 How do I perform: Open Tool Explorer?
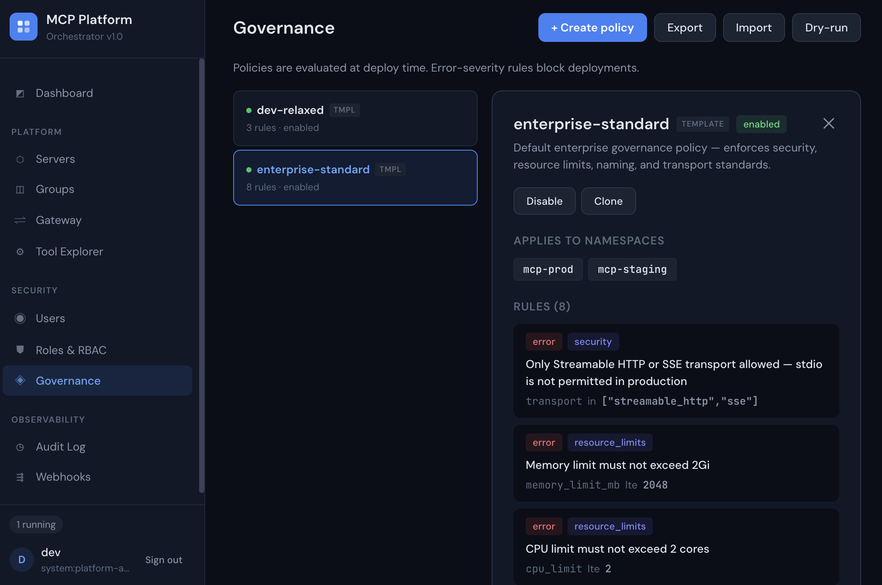(97, 251)
